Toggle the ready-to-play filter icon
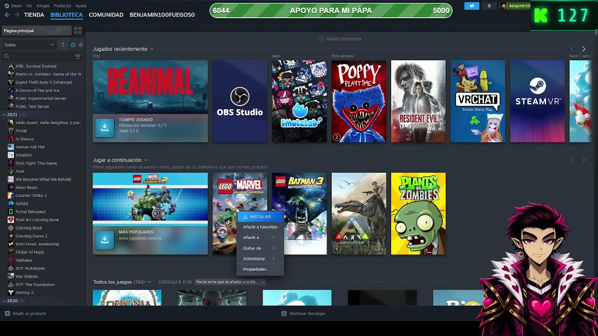The height and width of the screenshot is (336, 598). 81,45
